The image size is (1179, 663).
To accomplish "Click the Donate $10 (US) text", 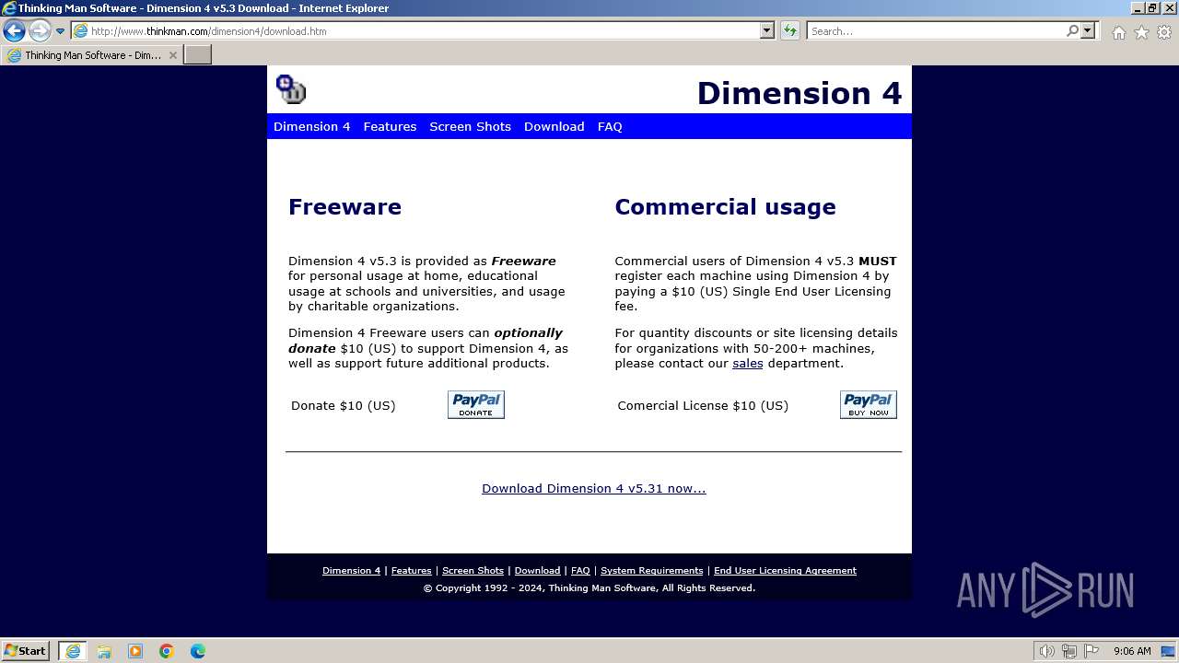I will pos(343,405).
